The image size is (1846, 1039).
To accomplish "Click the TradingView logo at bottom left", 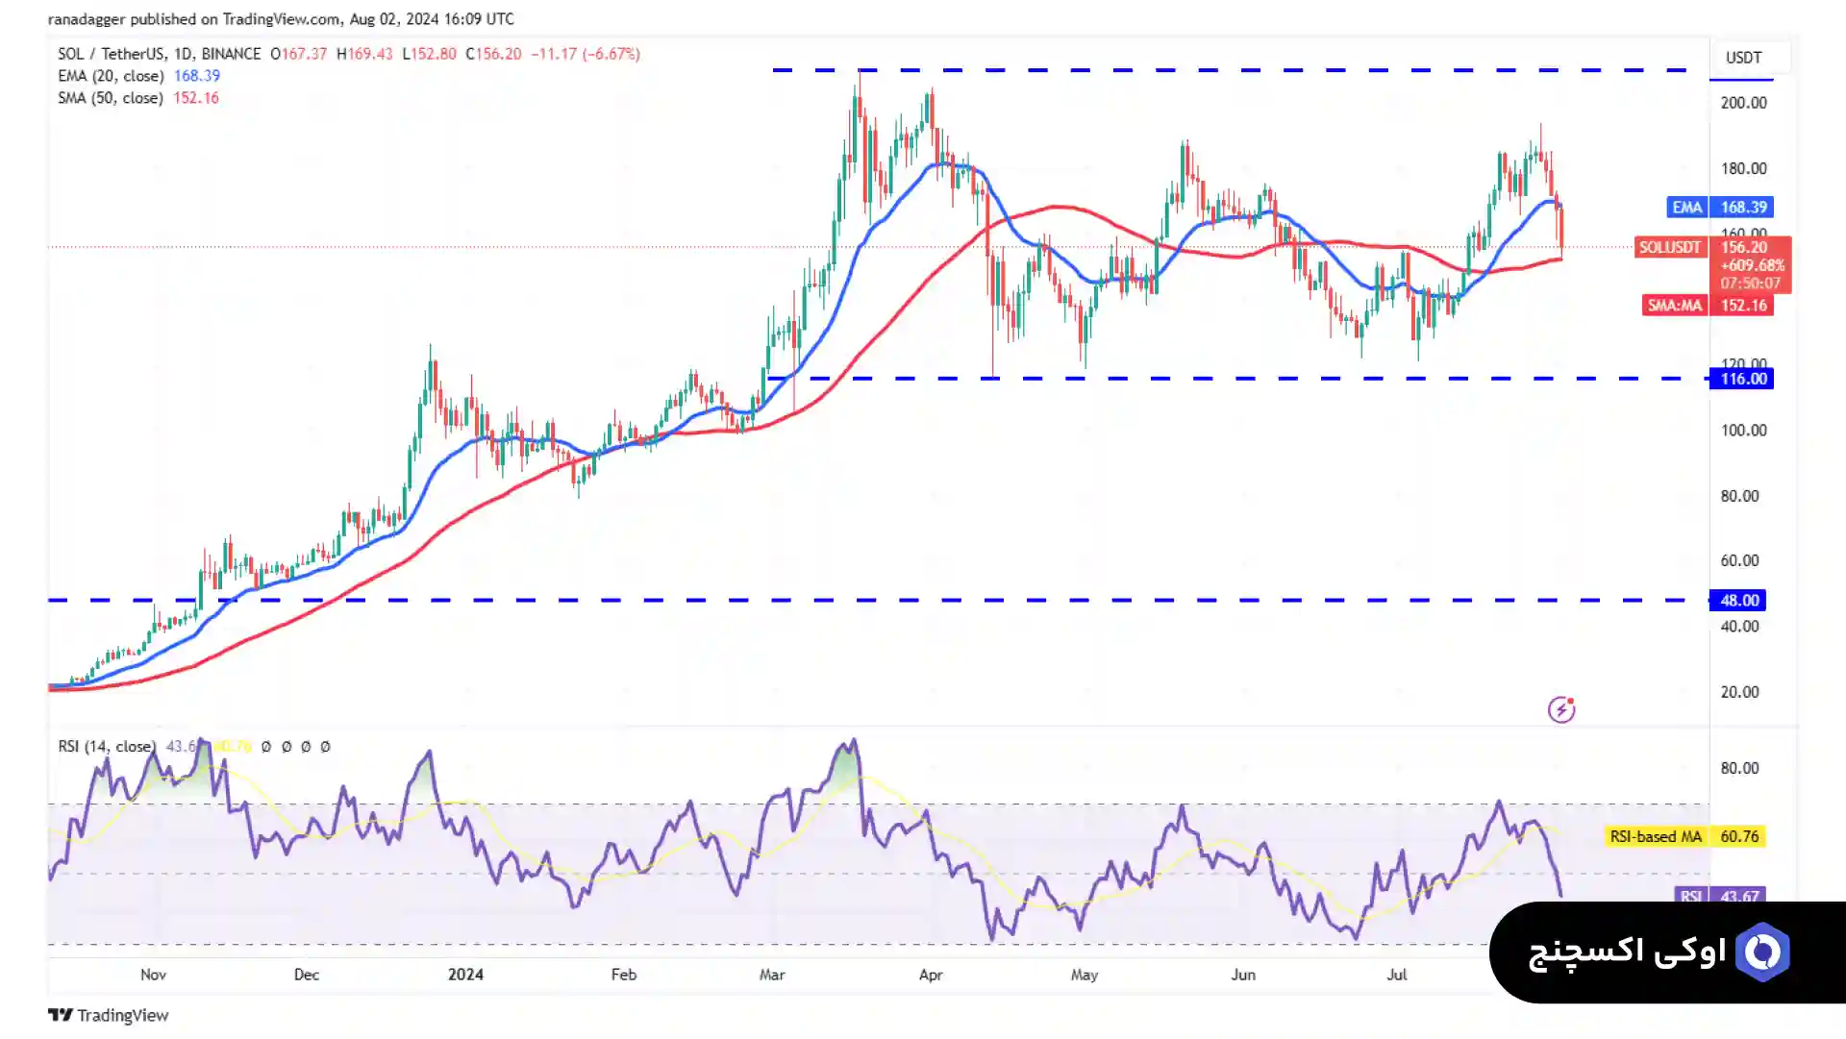I will click(x=108, y=1015).
